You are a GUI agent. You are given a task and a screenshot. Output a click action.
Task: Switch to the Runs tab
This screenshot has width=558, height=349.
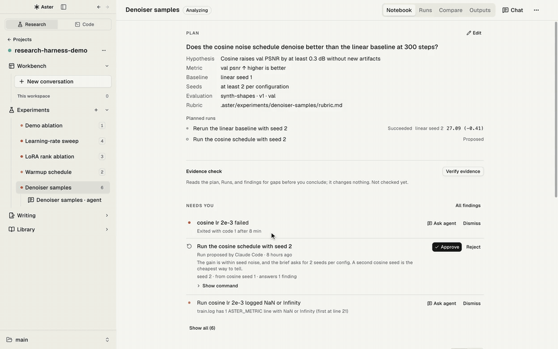click(x=425, y=10)
